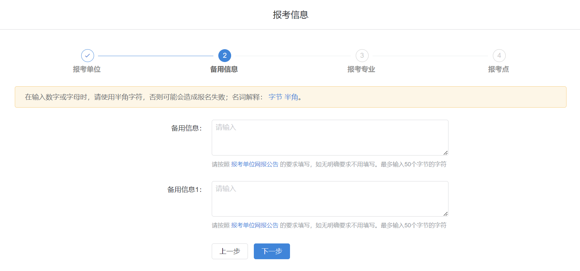Viewport: 580px width, 271px height.
Task: Select the 备用信息 step label
Action: click(224, 69)
